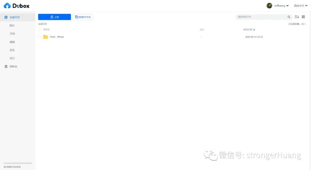311x170 pixels.
Task: Expand the 简体中文 language selector
Action: coord(300,5)
